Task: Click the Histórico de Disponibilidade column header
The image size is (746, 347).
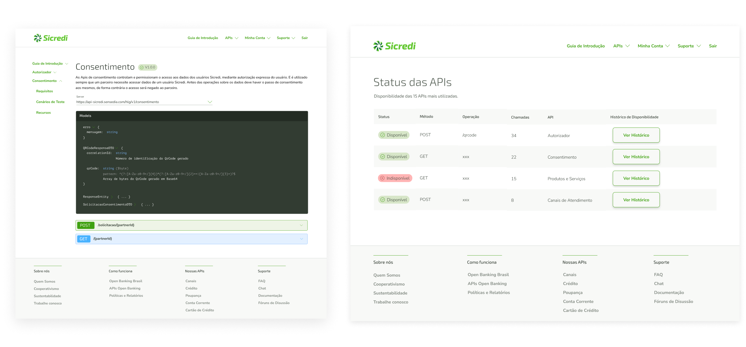Action: click(x=634, y=117)
